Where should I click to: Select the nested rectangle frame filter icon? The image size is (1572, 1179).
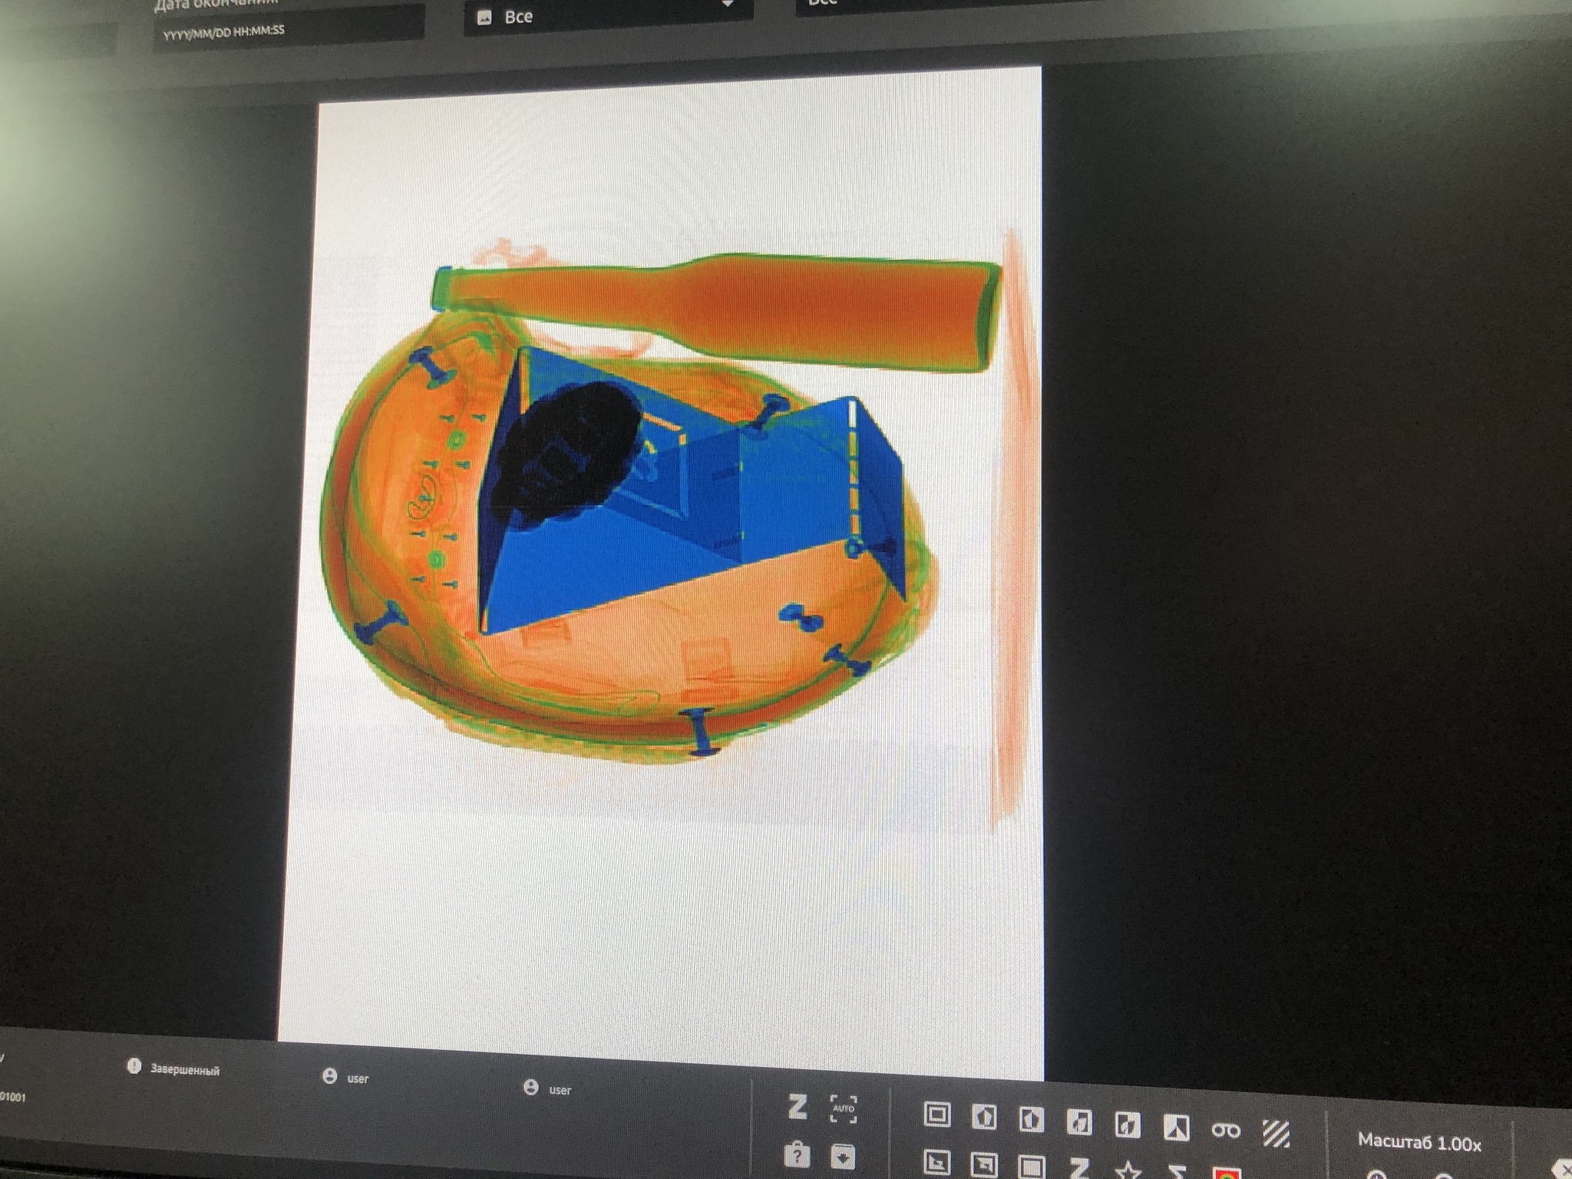coord(936,1114)
